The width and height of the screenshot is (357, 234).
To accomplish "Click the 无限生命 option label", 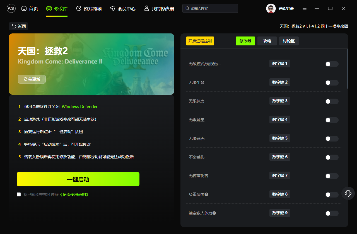I will (197, 83).
